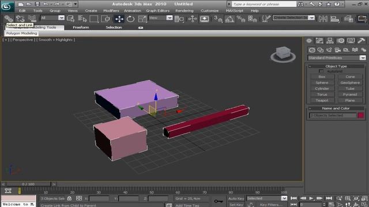
Task: Click the Pyramid primitive button
Action: tap(350, 94)
